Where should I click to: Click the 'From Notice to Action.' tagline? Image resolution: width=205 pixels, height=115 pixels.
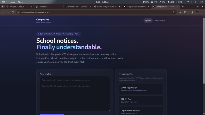pos(44,22)
